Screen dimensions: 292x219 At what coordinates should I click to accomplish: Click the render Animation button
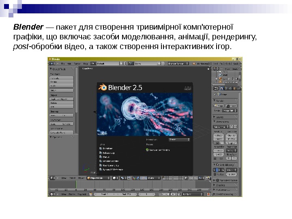pyautogui.click(x=231, y=106)
